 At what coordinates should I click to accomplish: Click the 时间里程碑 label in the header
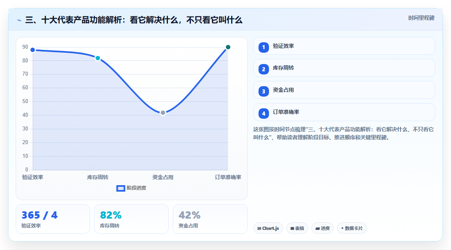click(x=421, y=18)
